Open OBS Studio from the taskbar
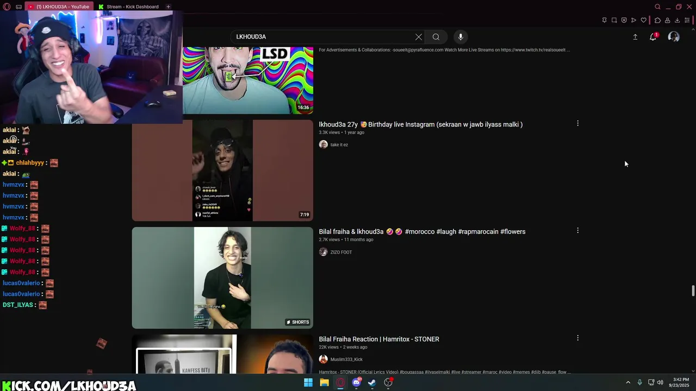Image resolution: width=696 pixels, height=391 pixels. (x=388, y=382)
